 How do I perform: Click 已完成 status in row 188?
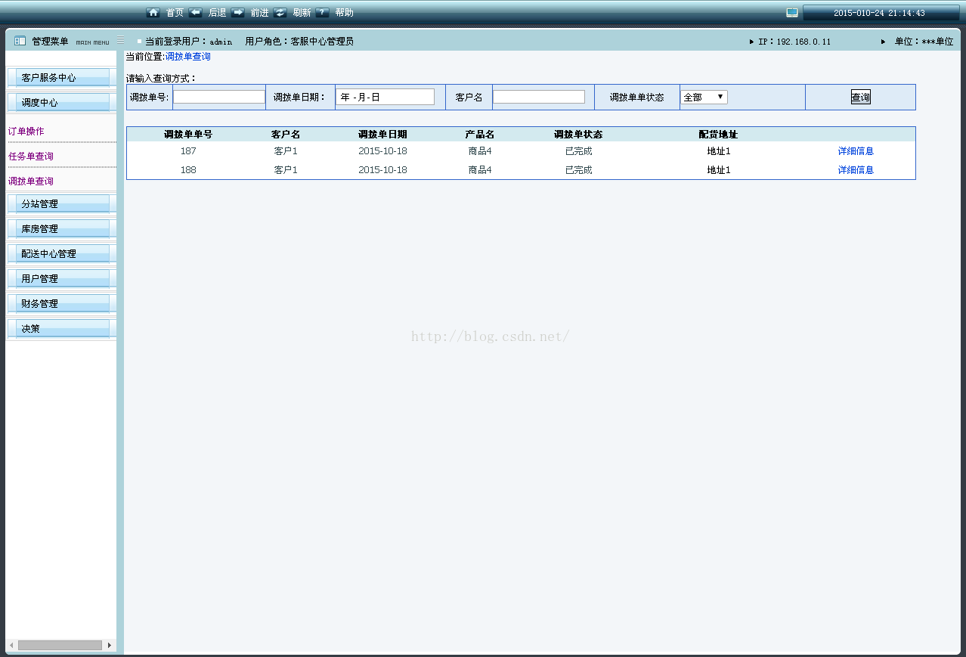[x=579, y=169]
